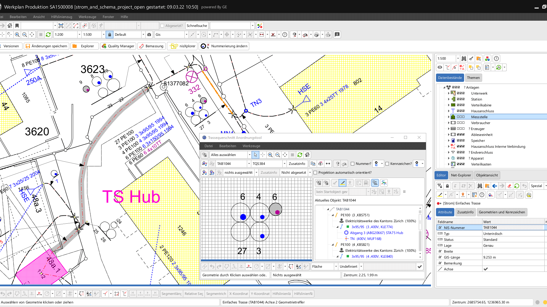Toggle first checkbox of Verbraucher row
This screenshot has width=547, height=307.
458,123
